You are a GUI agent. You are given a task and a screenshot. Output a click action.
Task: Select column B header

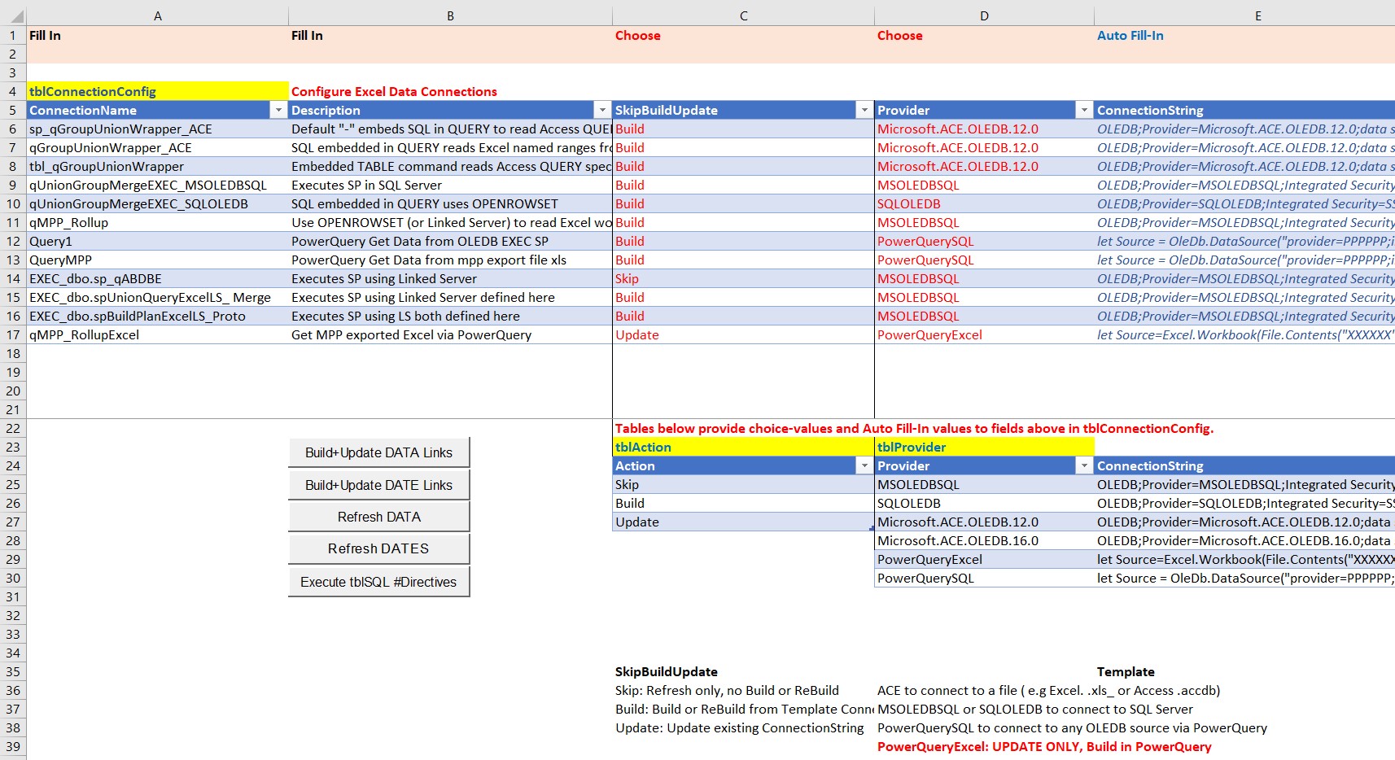[450, 15]
